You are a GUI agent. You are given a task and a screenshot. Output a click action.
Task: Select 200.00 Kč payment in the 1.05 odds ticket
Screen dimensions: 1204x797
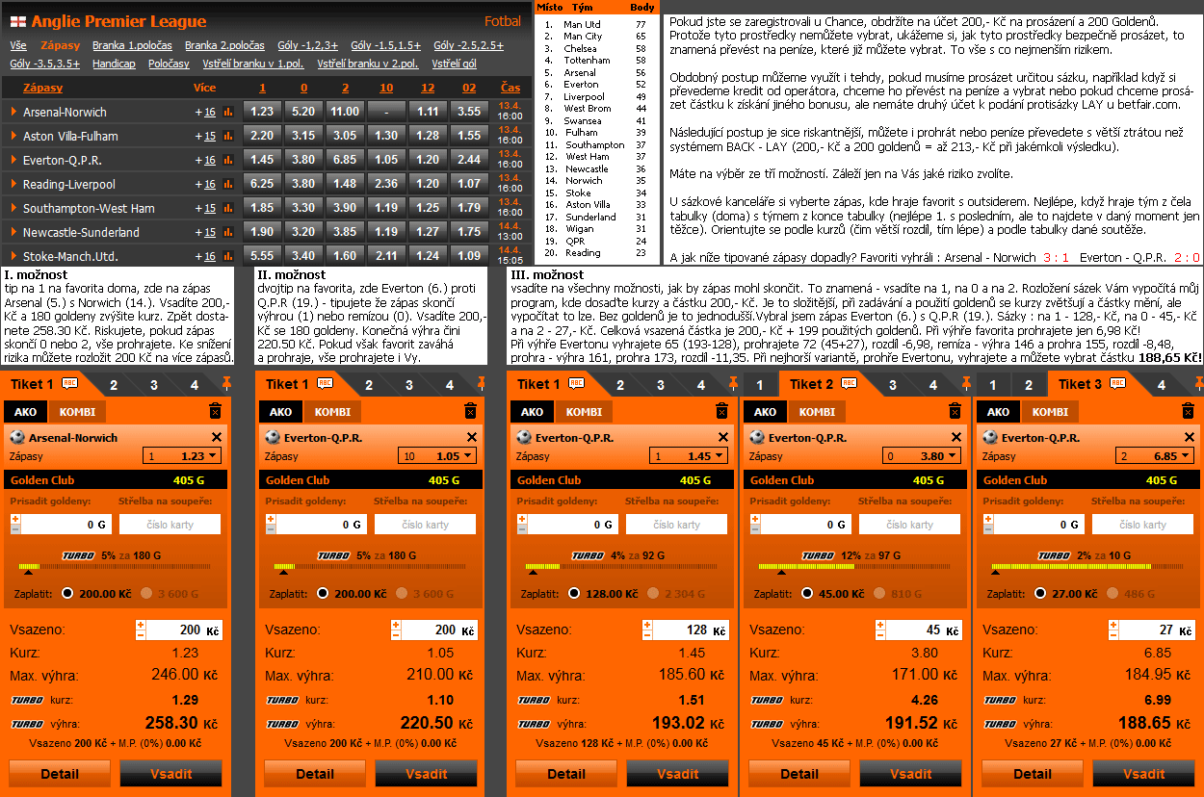click(x=323, y=593)
